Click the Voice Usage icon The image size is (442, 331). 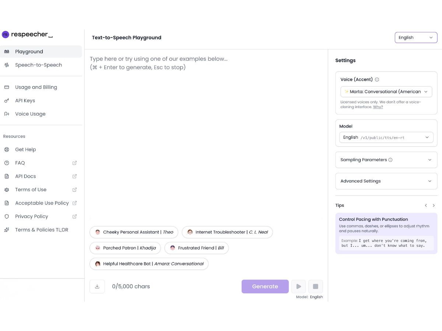click(x=7, y=114)
